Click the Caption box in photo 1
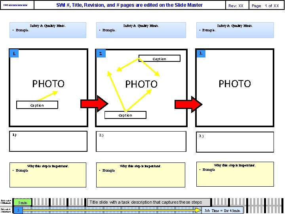The height and width of the screenshot is (214, 285). pyautogui.click(x=37, y=105)
